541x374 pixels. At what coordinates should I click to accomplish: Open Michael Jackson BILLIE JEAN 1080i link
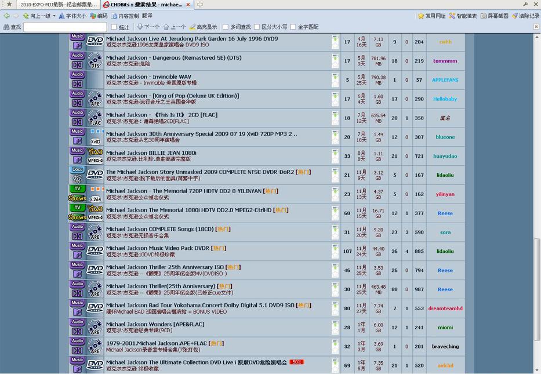pyautogui.click(x=151, y=153)
